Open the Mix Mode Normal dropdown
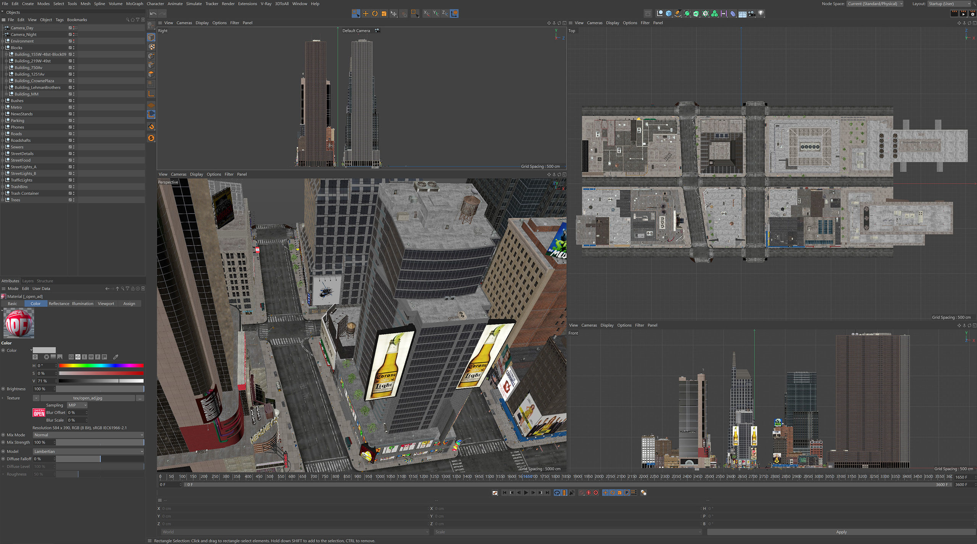This screenshot has width=977, height=544. tap(88, 435)
